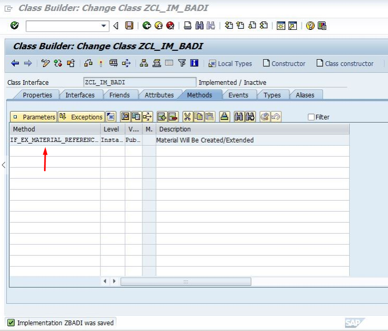Enable the Filter checkbox
The width and height of the screenshot is (388, 331).
(311, 117)
